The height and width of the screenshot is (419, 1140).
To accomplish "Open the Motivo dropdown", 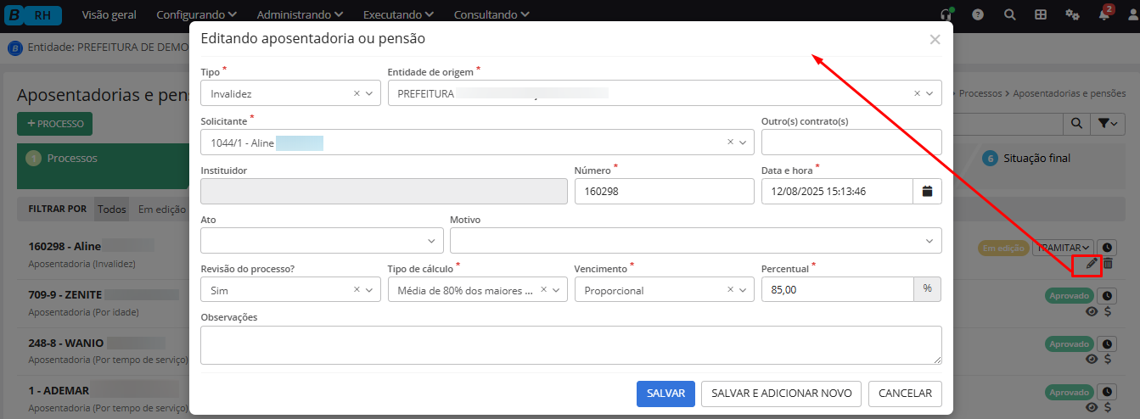I will tap(929, 241).
